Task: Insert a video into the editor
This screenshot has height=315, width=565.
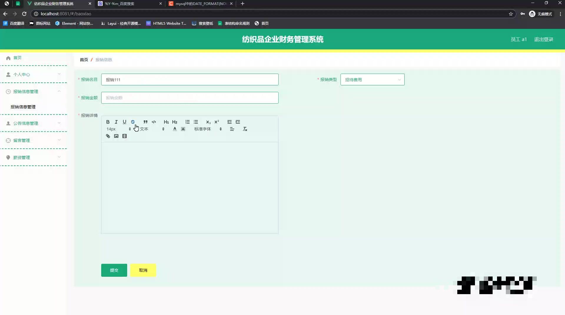Action: click(124, 136)
